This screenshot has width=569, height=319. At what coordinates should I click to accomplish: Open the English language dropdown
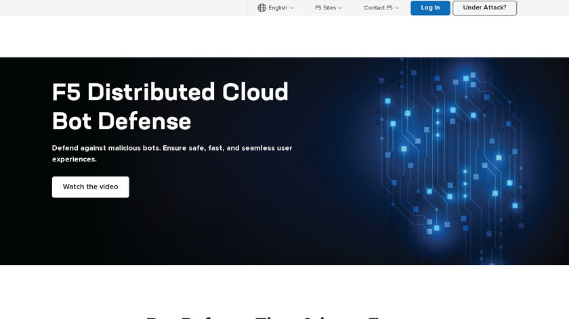tap(280, 7)
